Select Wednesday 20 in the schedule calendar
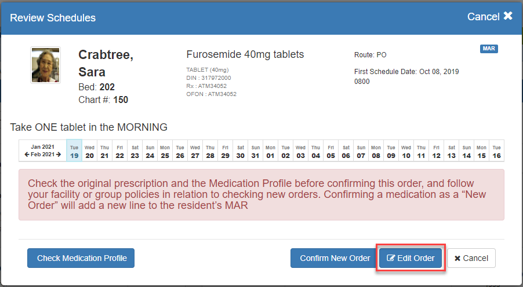Viewport: 523px width, 287px height. (x=89, y=151)
